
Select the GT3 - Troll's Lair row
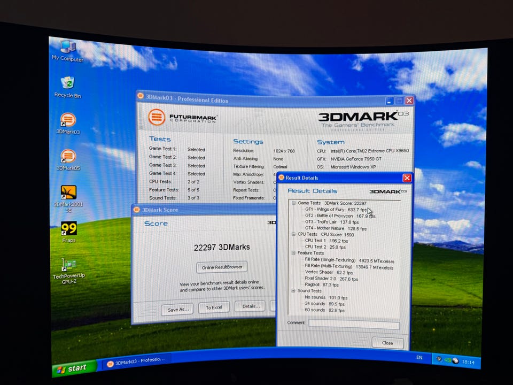pos(332,222)
